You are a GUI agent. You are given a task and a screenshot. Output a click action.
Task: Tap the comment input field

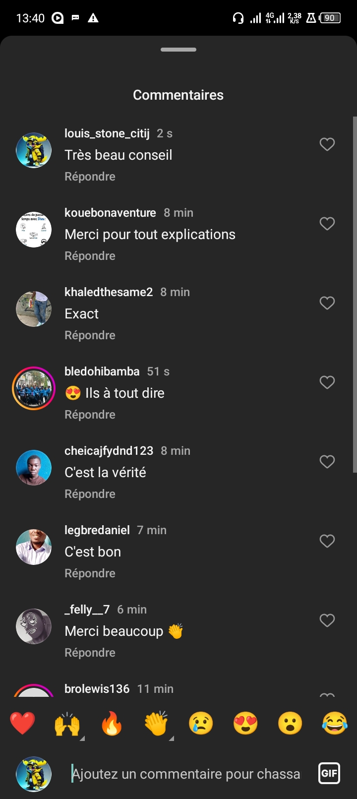186,774
